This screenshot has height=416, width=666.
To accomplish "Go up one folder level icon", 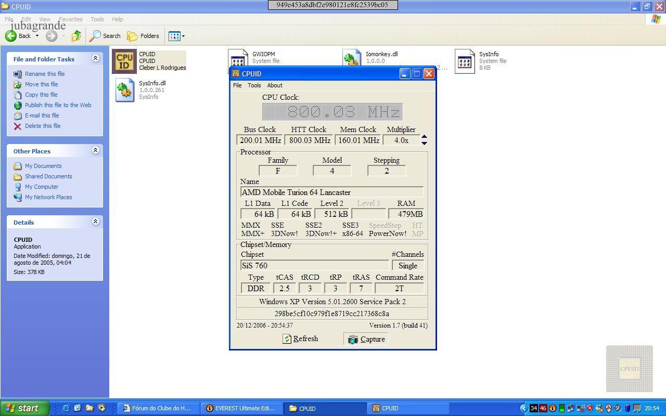I will pos(76,36).
